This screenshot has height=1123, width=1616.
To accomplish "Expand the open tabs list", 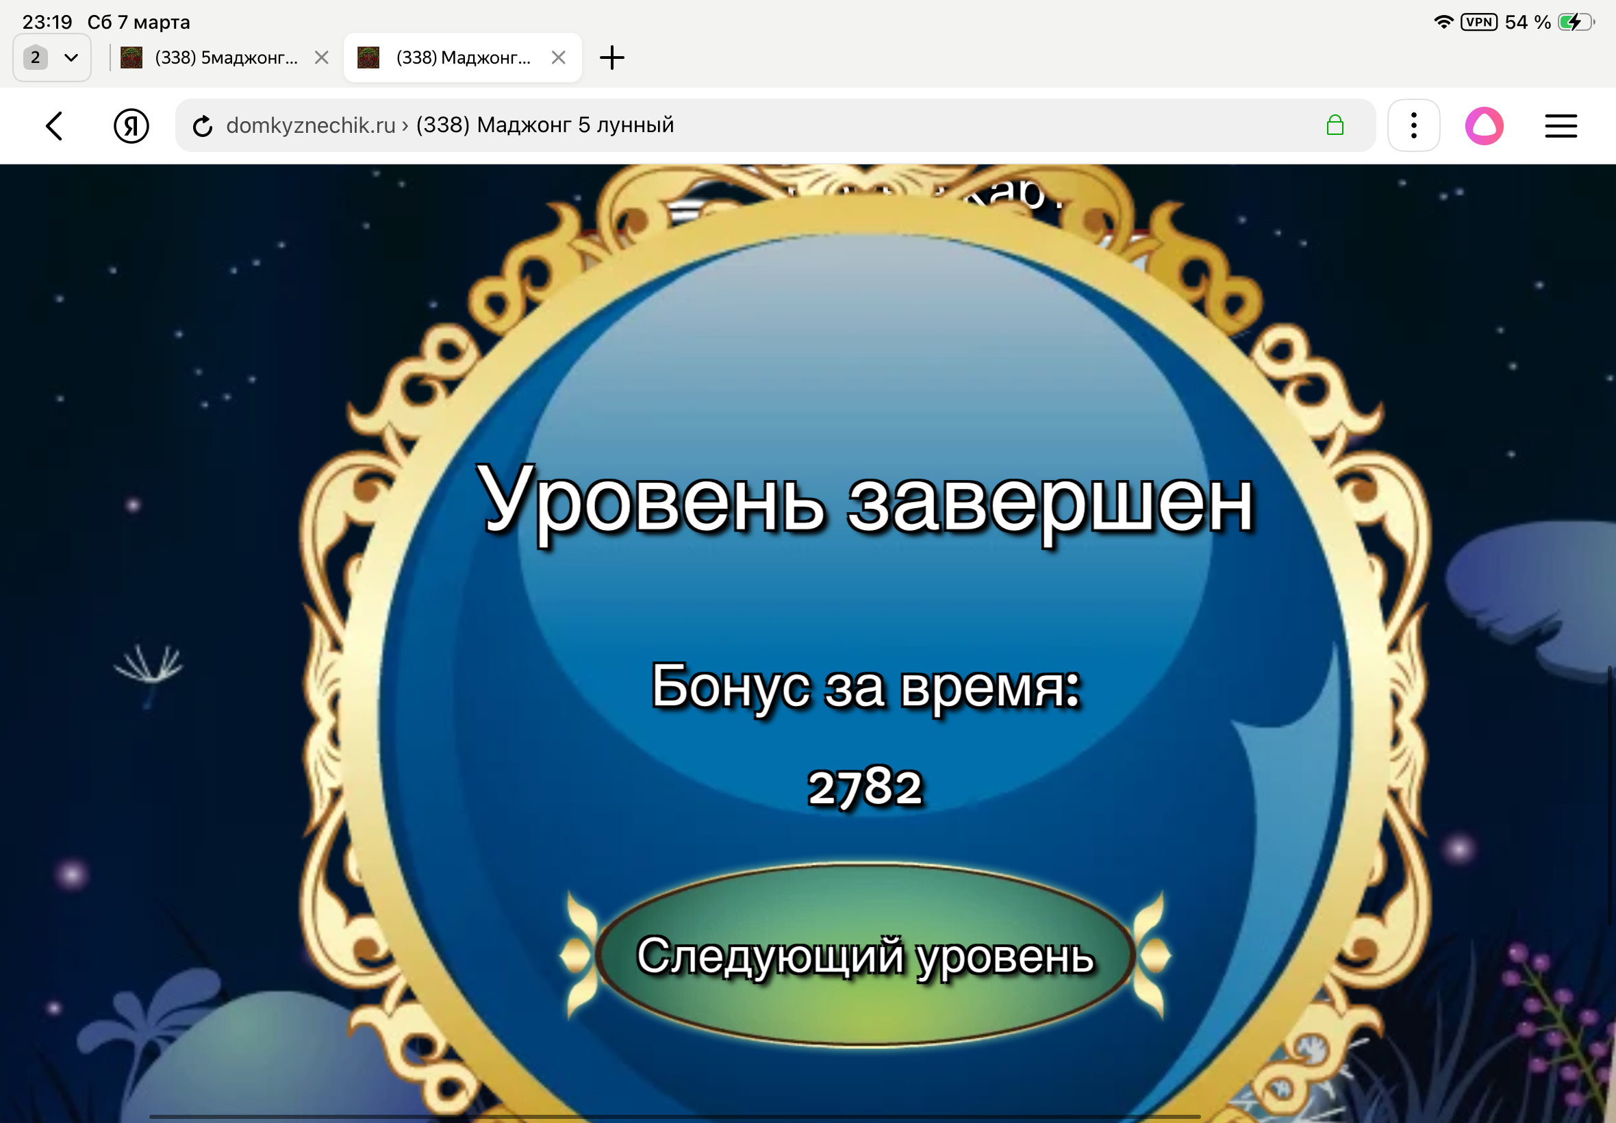I will pyautogui.click(x=71, y=57).
